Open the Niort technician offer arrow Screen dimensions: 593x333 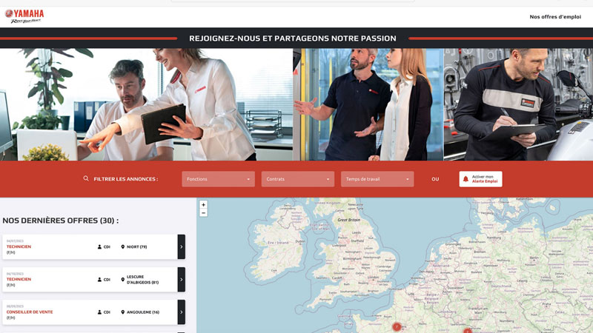(181, 246)
